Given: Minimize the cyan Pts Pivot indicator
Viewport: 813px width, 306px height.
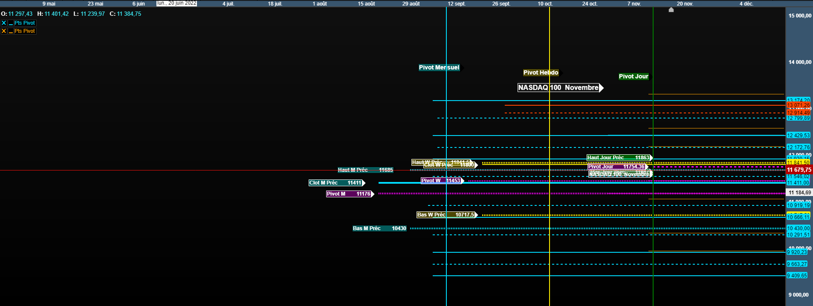Looking at the screenshot, I should [11, 23].
